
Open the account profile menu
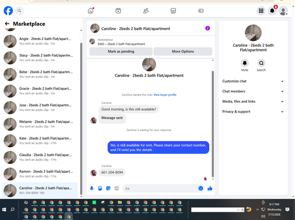tap(283, 11)
